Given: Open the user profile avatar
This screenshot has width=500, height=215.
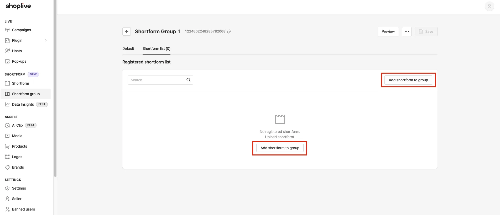Looking at the screenshot, I should (x=489, y=6).
